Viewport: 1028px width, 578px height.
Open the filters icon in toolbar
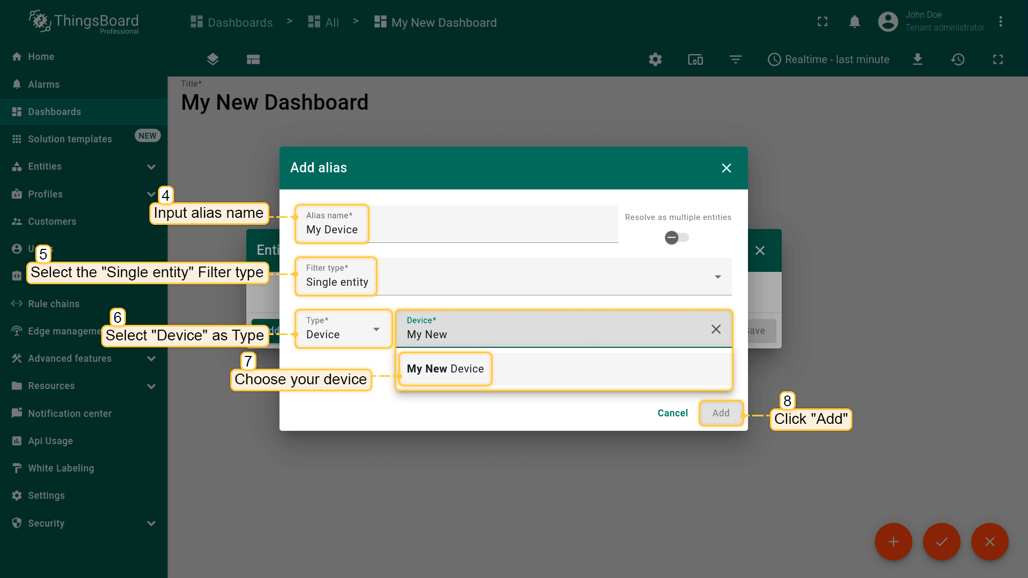pyautogui.click(x=736, y=59)
